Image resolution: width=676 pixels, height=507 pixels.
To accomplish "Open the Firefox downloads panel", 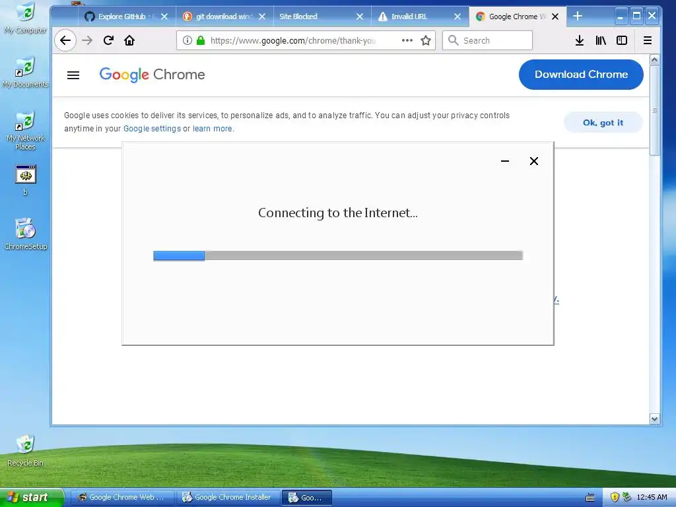I will (x=580, y=40).
